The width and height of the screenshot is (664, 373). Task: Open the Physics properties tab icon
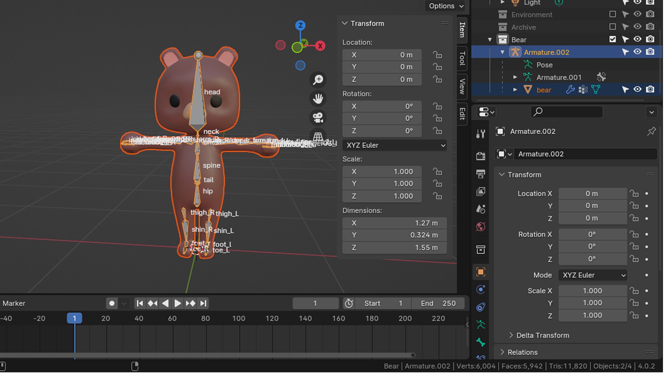point(480,289)
